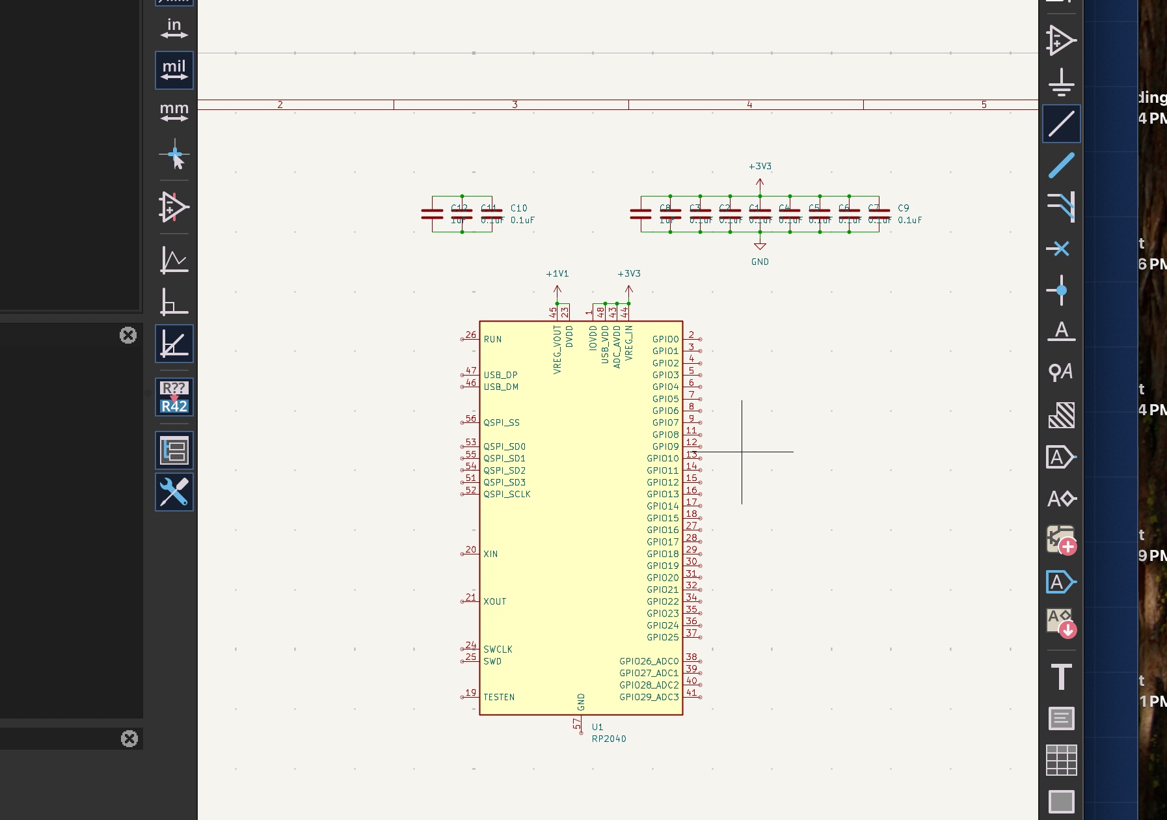Select the Add Junction tool

click(1061, 290)
